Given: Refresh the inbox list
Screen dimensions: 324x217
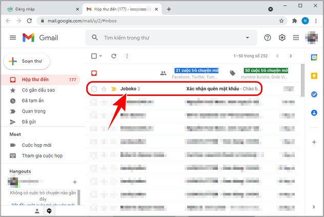Looking at the screenshot, I should [114, 56].
